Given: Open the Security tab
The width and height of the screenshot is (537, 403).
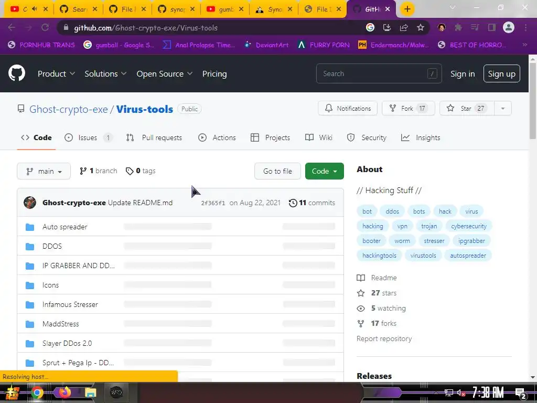Looking at the screenshot, I should [367, 137].
